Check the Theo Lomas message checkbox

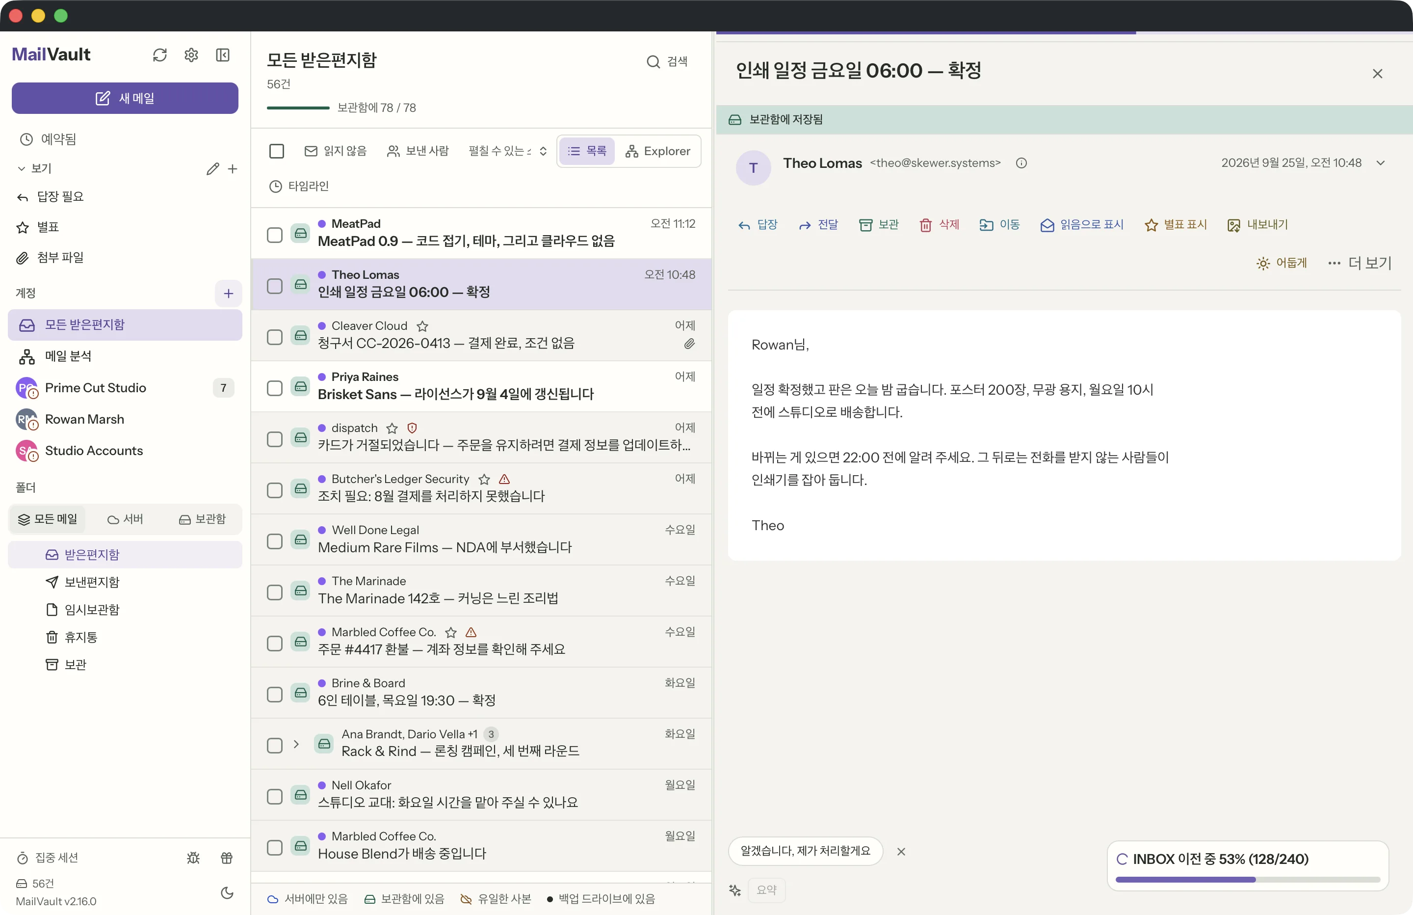coord(274,286)
